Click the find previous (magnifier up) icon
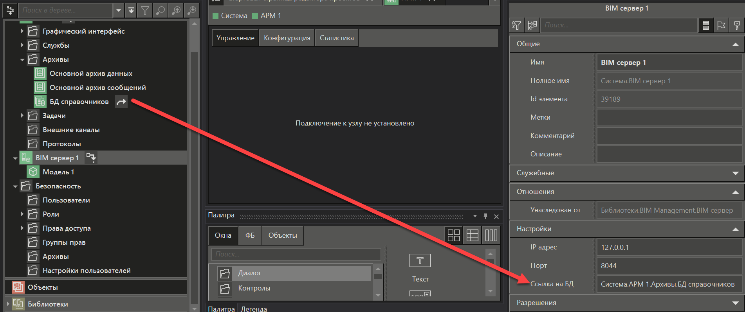745x312 pixels. (176, 11)
